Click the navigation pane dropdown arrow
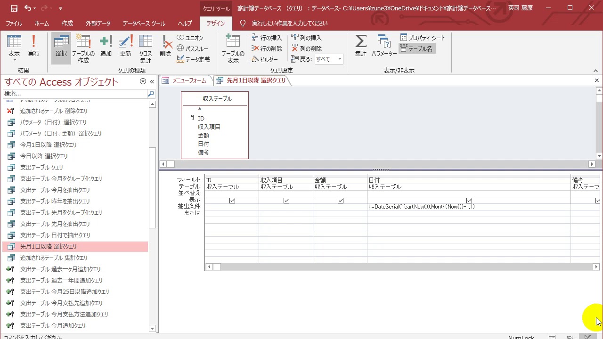This screenshot has width=603, height=339. pyautogui.click(x=143, y=81)
